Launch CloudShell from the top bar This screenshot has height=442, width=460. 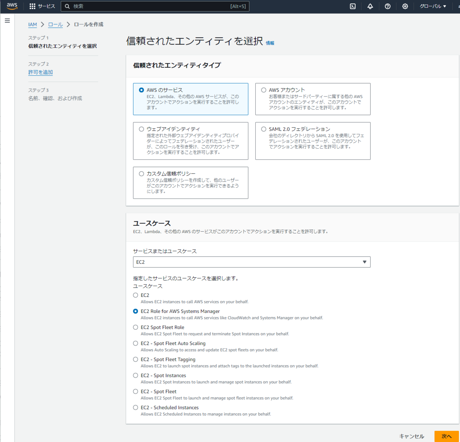point(353,6)
